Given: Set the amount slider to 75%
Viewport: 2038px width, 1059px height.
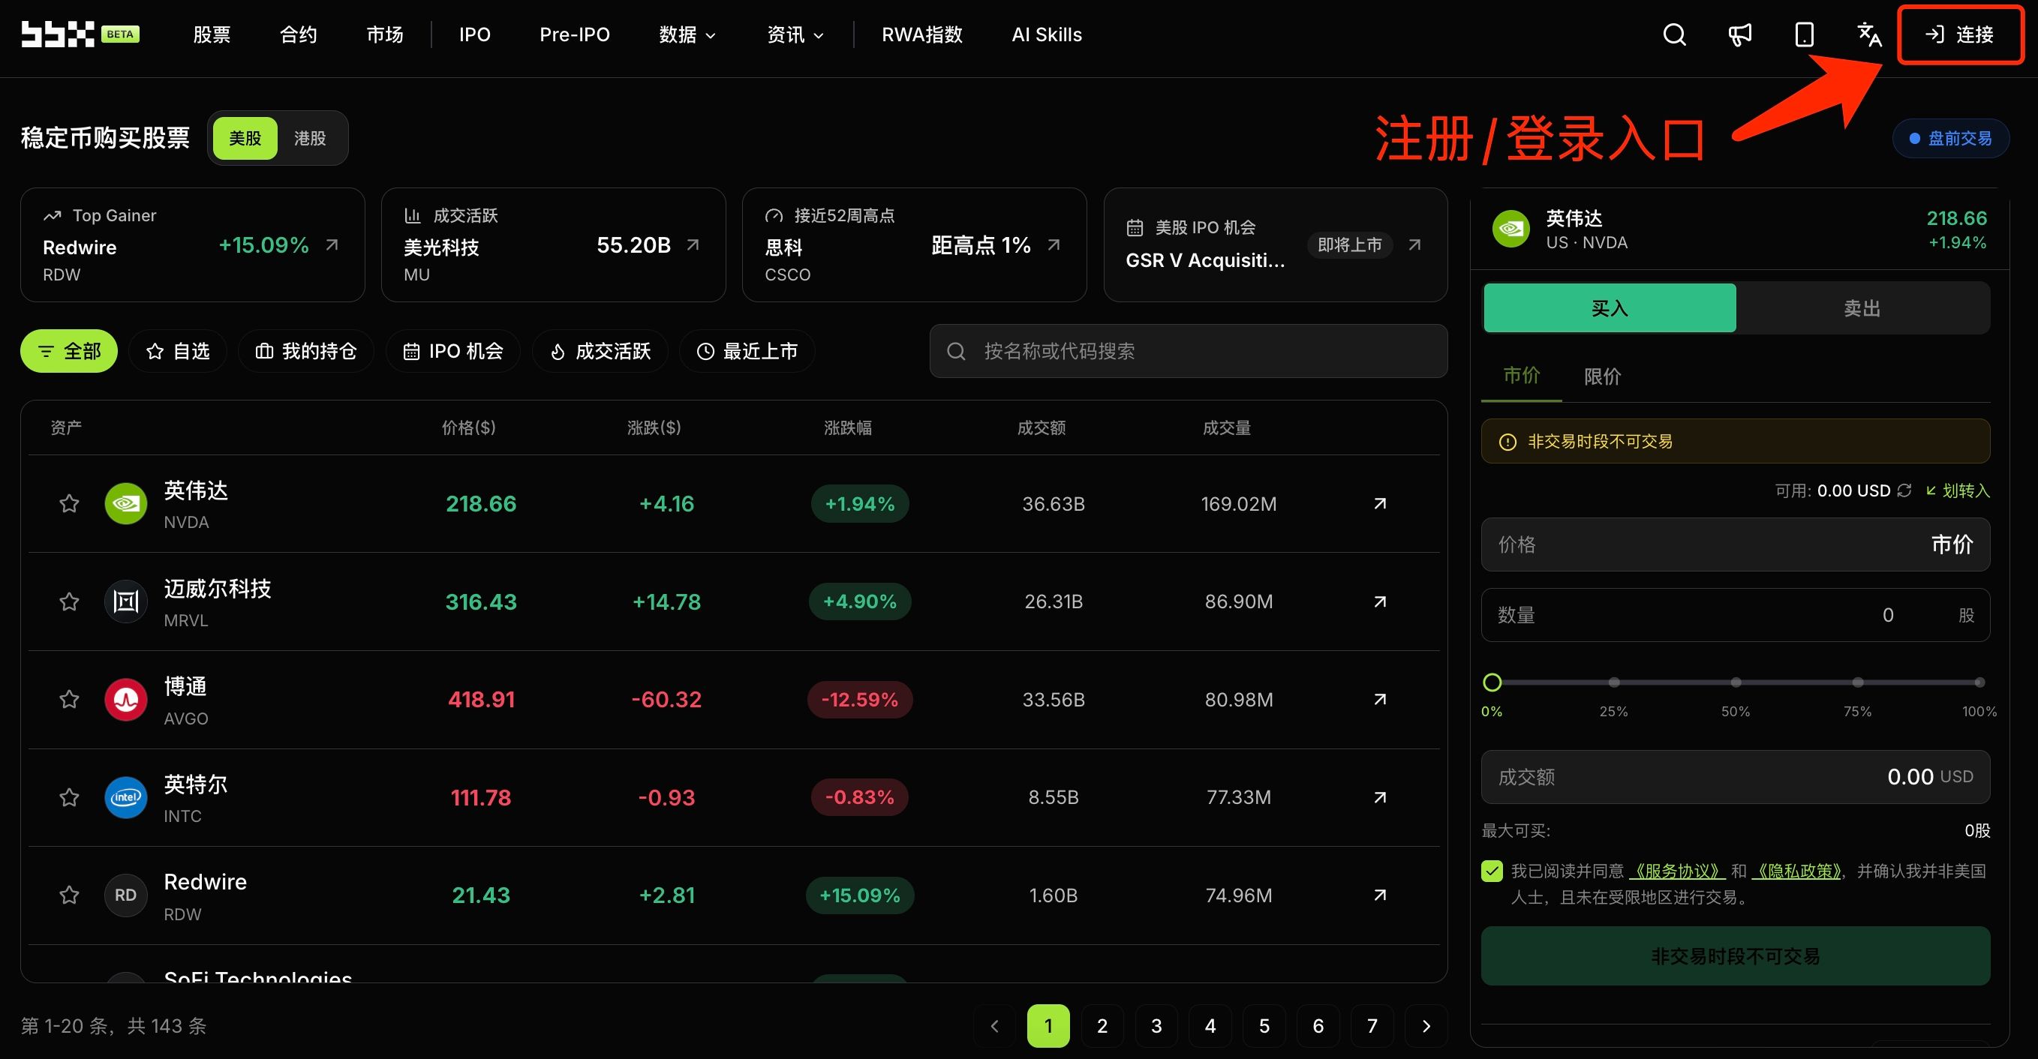Looking at the screenshot, I should click(x=1858, y=682).
